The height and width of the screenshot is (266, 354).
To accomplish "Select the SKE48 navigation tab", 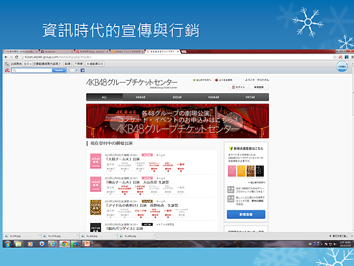I will pyautogui.click(x=177, y=97).
